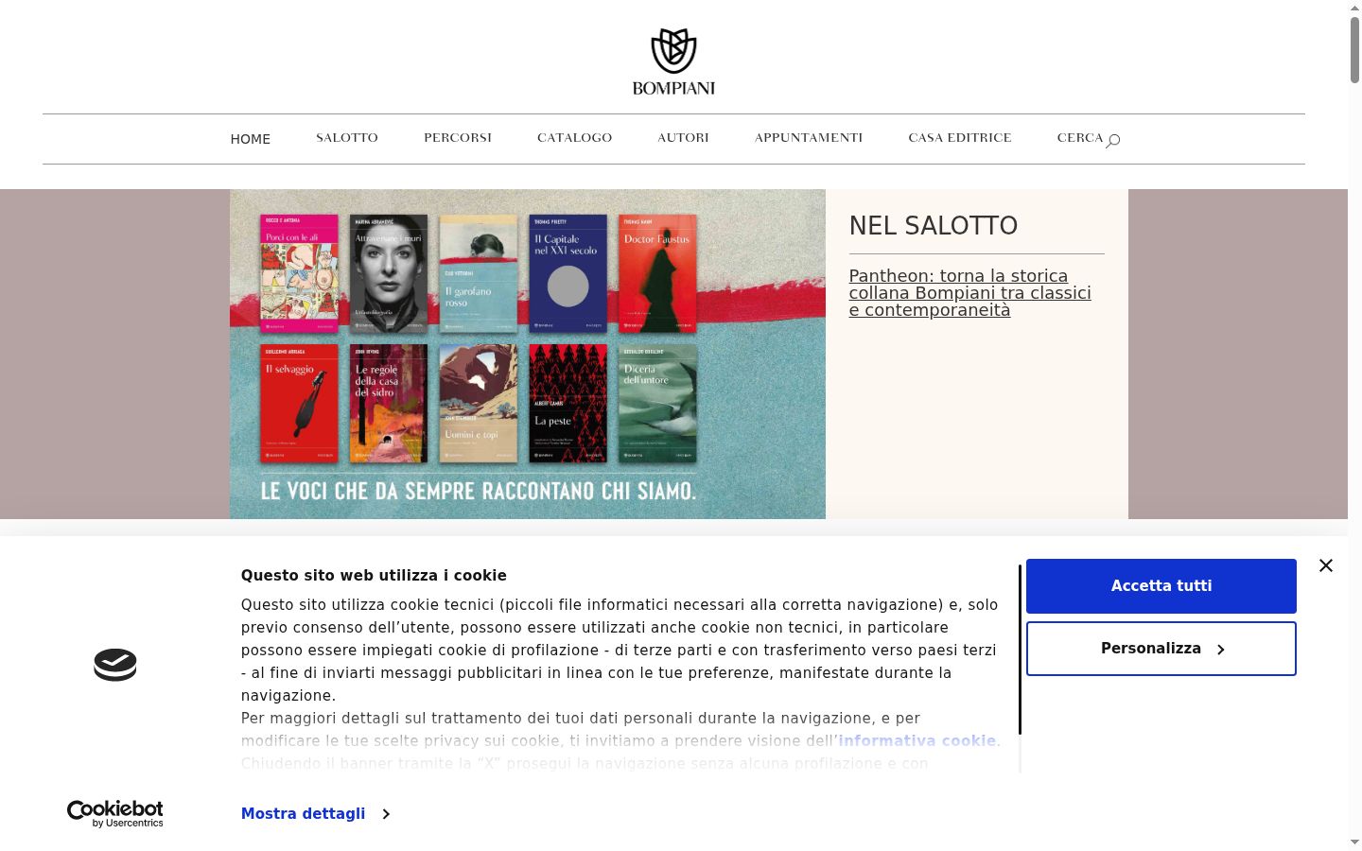Click the Doctor Faustus book cover
This screenshot has width=1362, height=851.
pos(657,273)
